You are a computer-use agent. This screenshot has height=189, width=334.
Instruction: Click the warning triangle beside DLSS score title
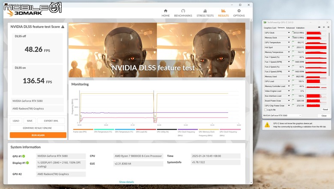pos(63,27)
